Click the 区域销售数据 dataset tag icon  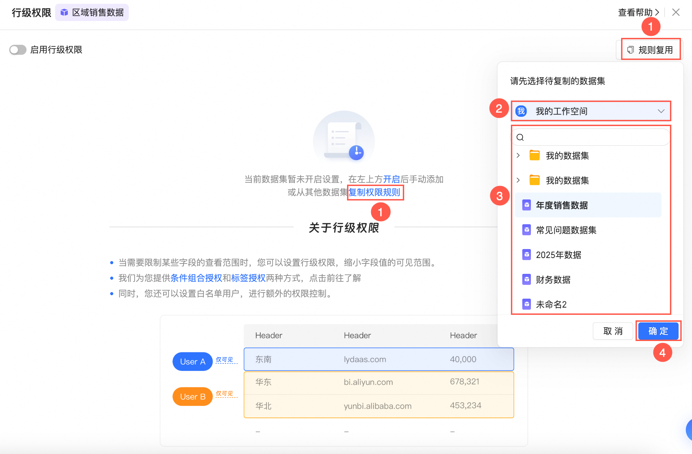tap(64, 13)
